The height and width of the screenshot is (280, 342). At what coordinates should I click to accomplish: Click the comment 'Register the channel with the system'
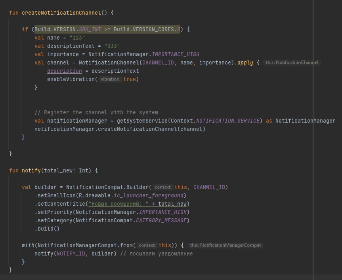tap(96, 113)
